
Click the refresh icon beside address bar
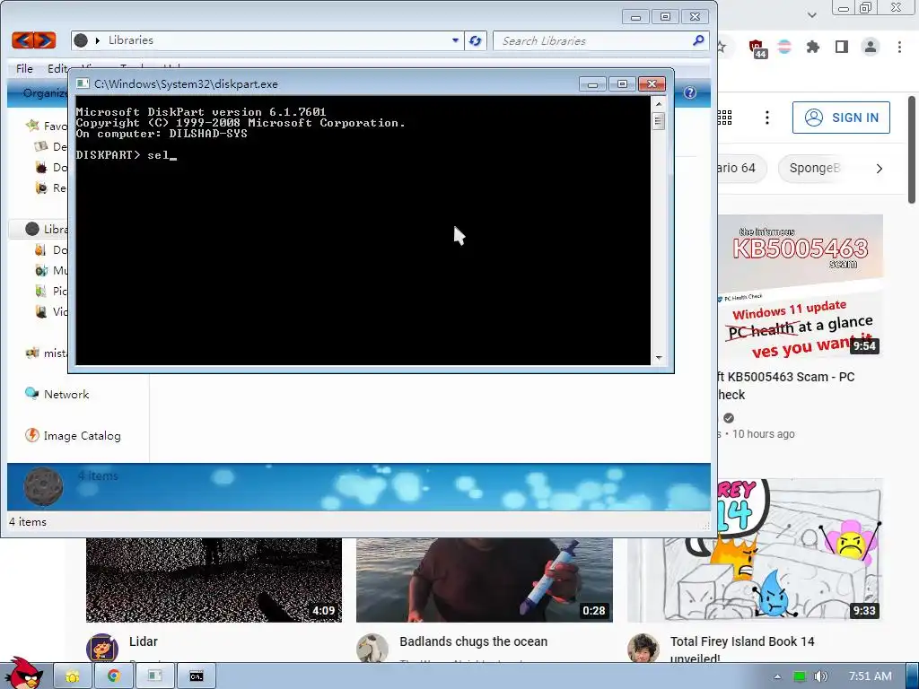click(476, 41)
